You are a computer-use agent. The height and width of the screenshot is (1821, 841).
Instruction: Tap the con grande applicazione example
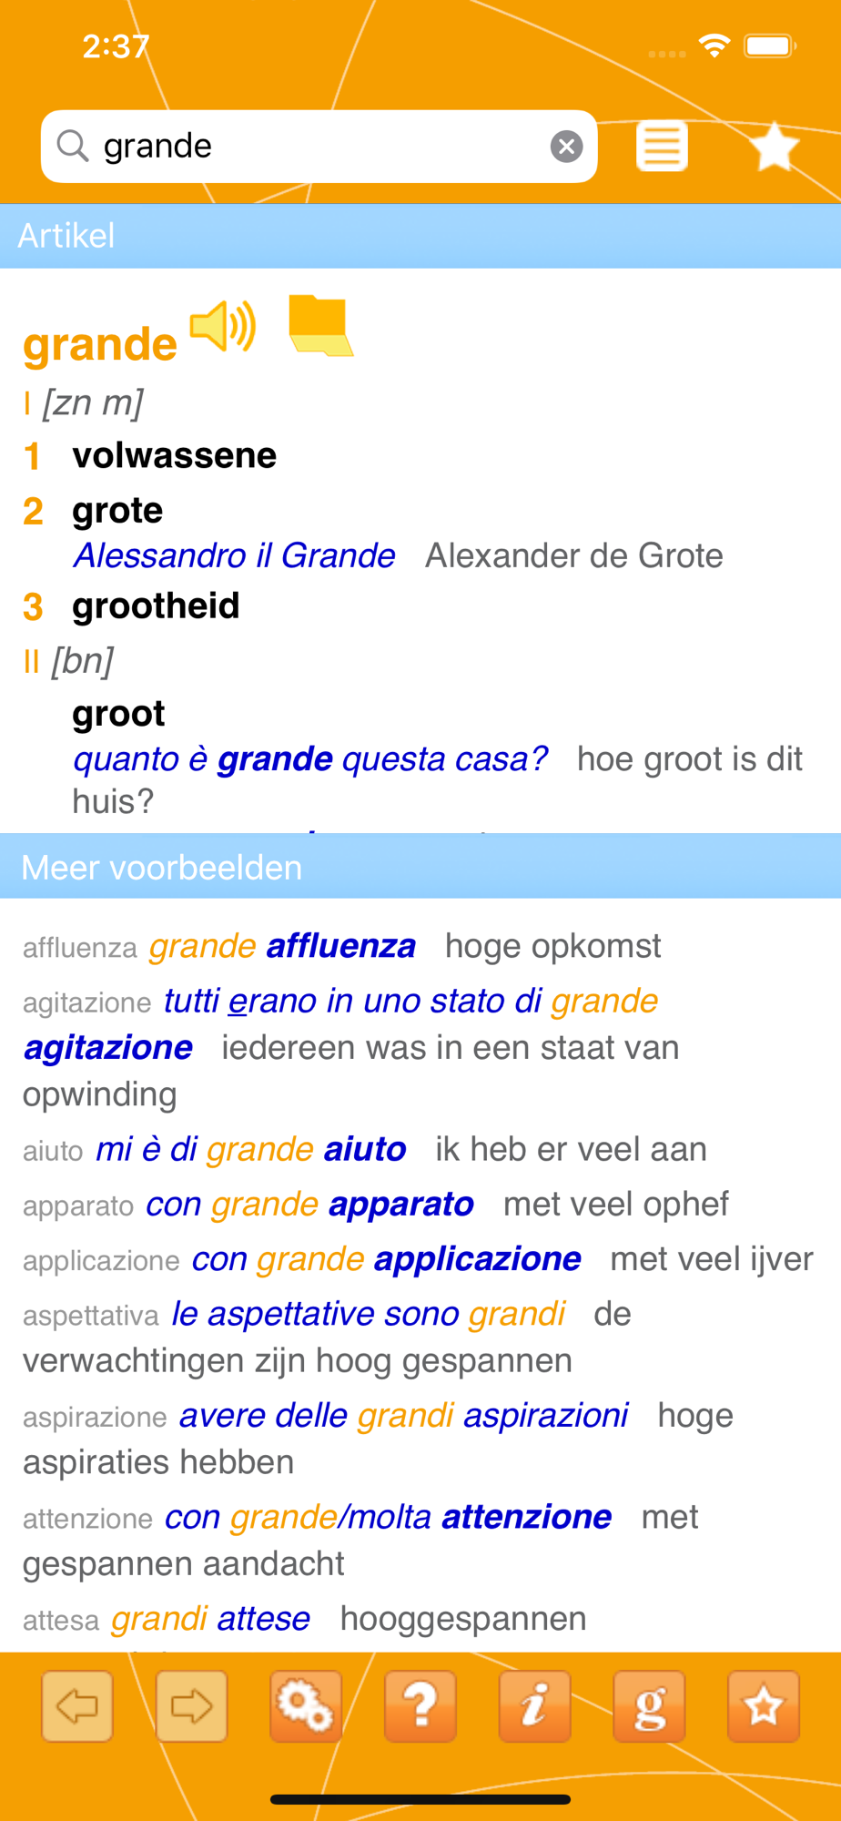coord(387,1259)
